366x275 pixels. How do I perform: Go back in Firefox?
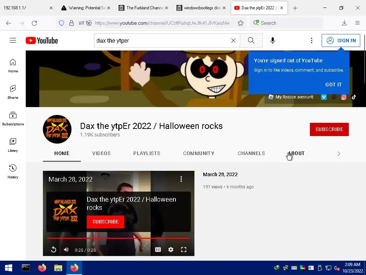click(9, 23)
